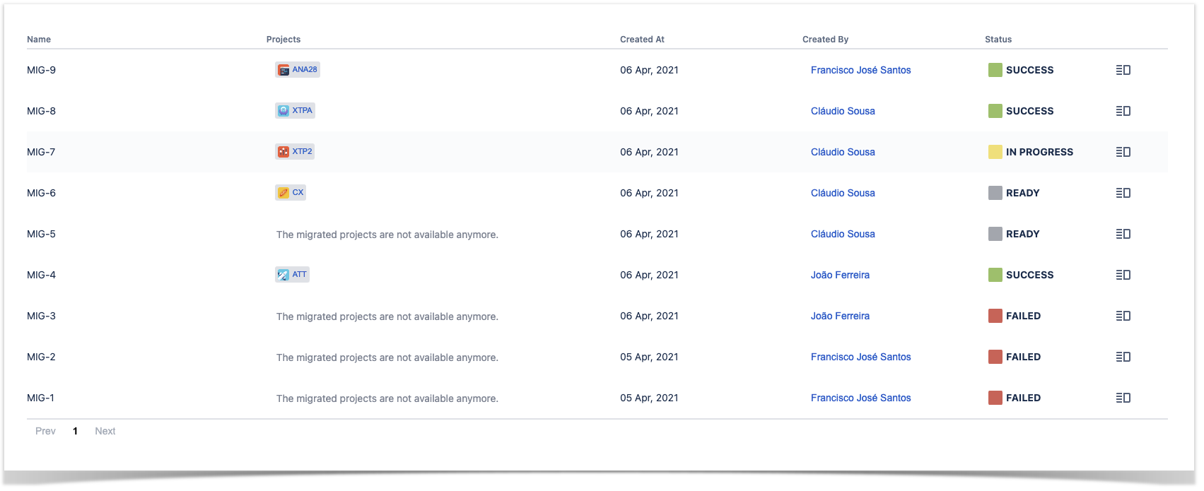
Task: Open the details icon for MIG-5
Action: [x=1123, y=234]
